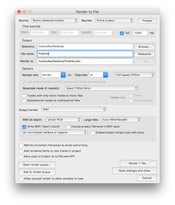The image size is (175, 205).
Task: Check Delay queued render to allow samples to load
Action: (21, 179)
